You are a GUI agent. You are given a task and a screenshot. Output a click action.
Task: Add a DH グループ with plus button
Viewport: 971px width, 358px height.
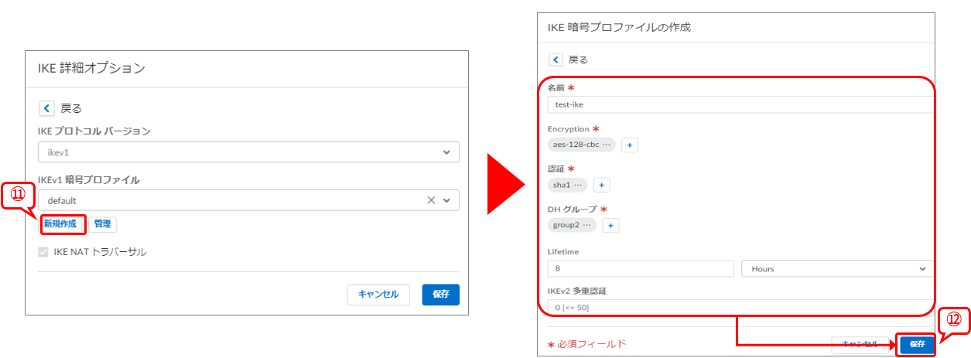pyautogui.click(x=610, y=226)
